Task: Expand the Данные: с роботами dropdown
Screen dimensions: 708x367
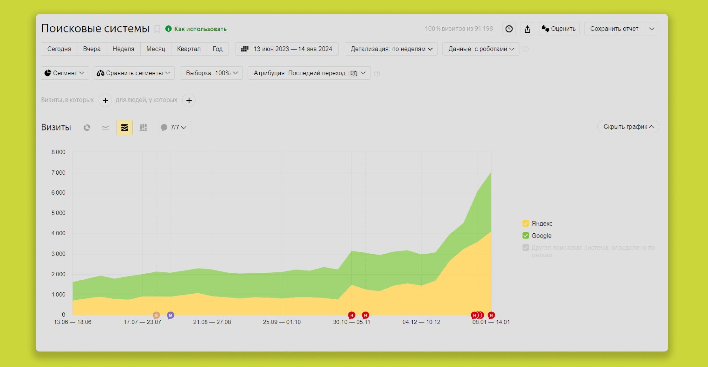Action: [x=481, y=49]
